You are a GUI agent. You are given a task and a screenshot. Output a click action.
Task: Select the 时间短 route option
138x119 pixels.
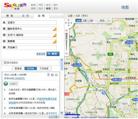click(31, 69)
